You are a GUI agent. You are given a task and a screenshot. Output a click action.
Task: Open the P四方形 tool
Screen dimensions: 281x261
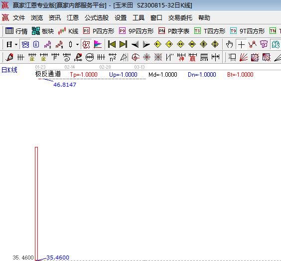coord(99,31)
